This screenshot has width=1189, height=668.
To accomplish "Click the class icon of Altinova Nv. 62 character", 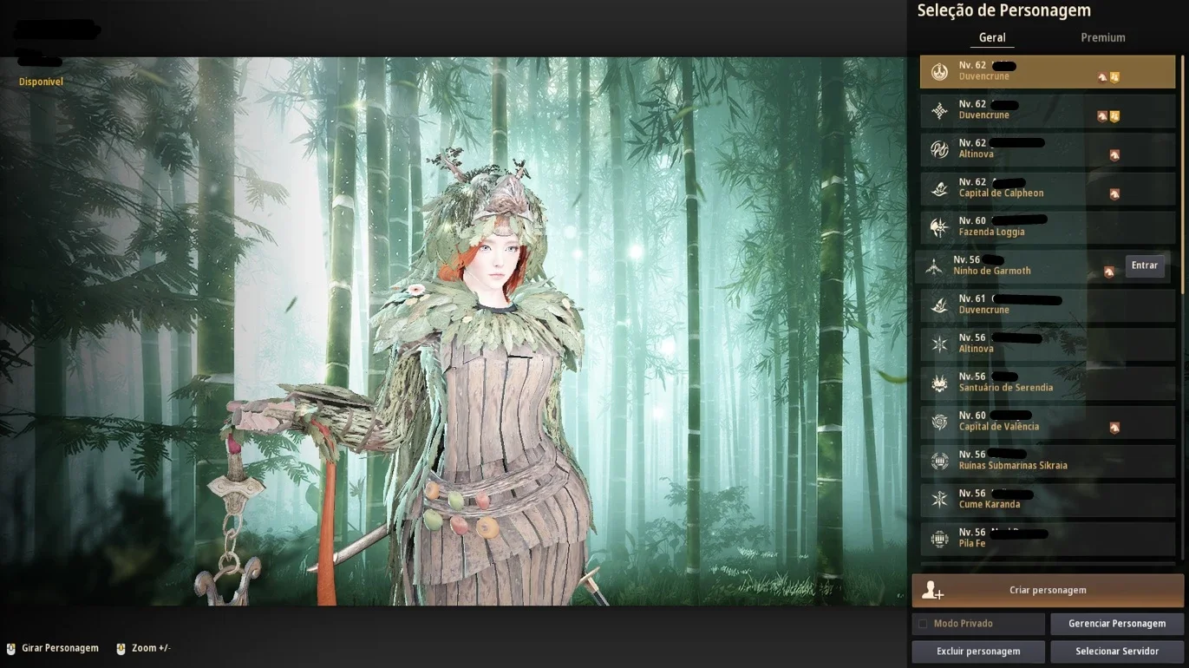I will point(939,149).
